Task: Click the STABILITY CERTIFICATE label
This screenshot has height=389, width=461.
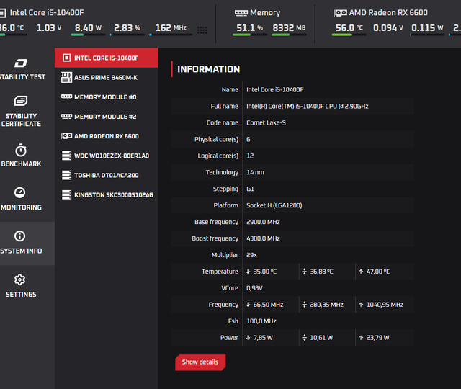Action: (x=21, y=120)
